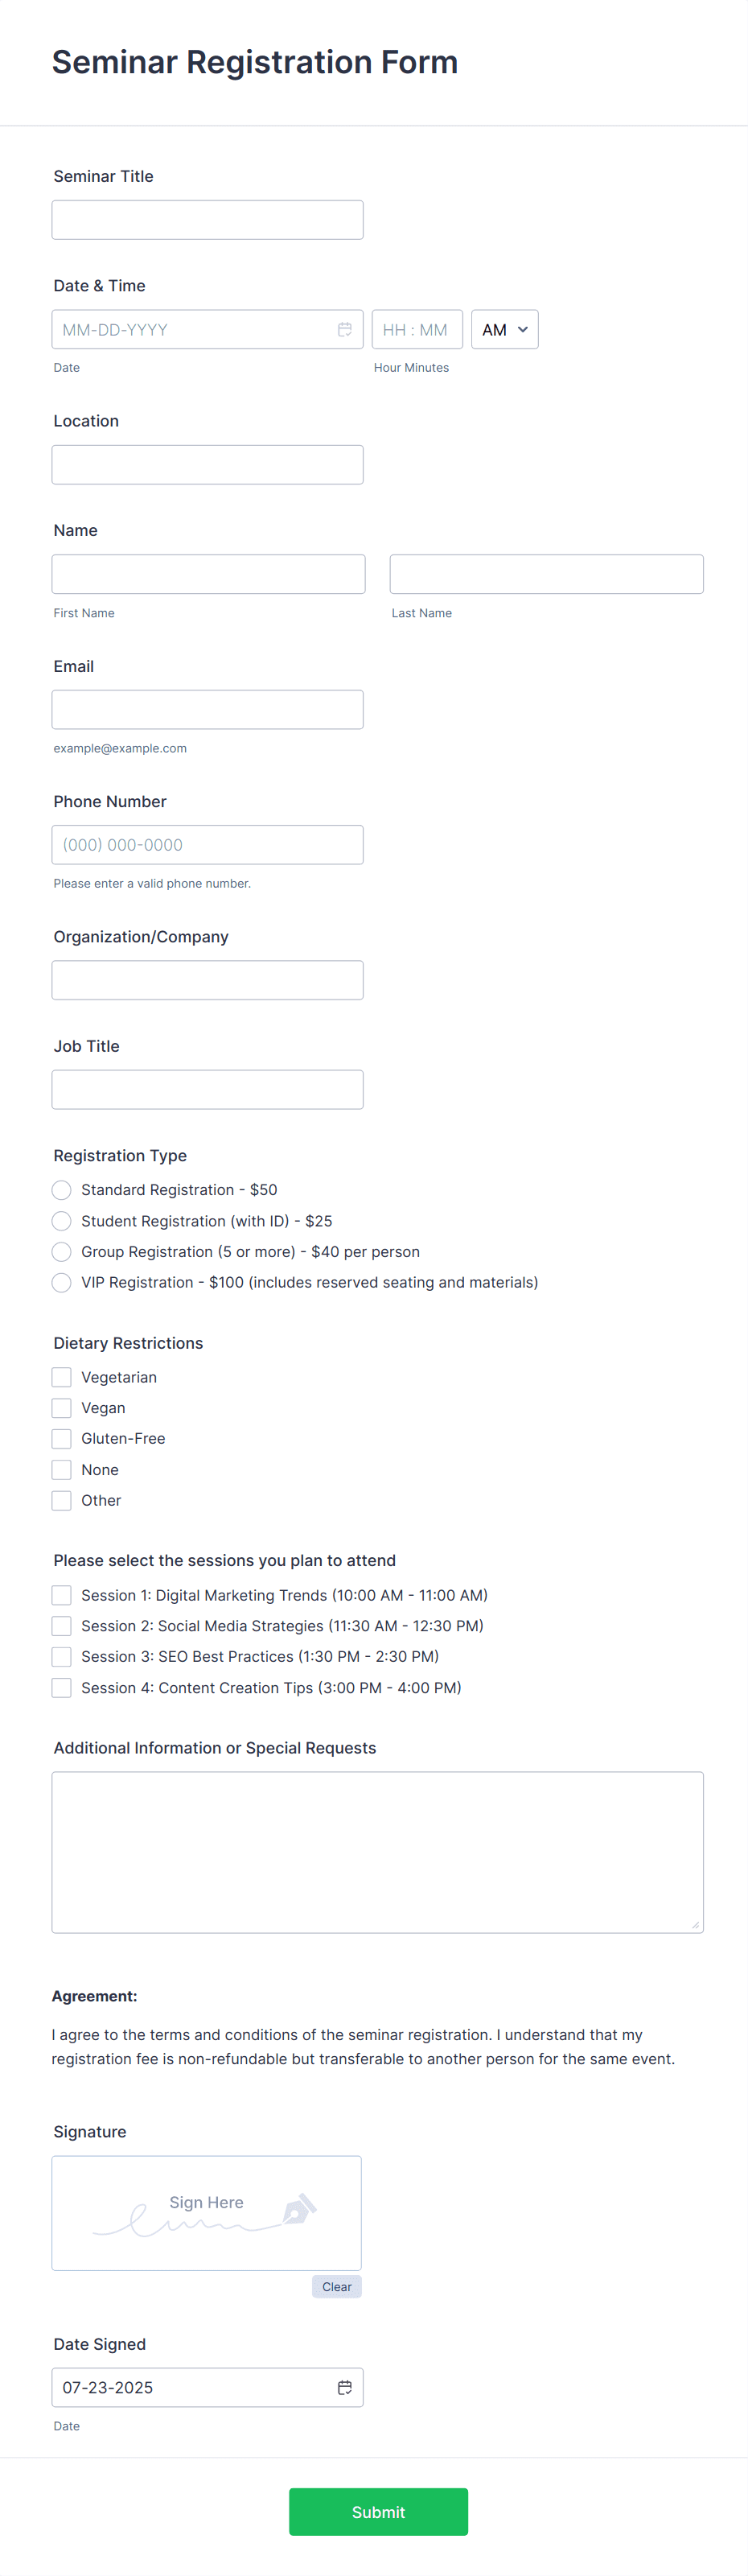Open the AM/PM dropdown

point(504,329)
